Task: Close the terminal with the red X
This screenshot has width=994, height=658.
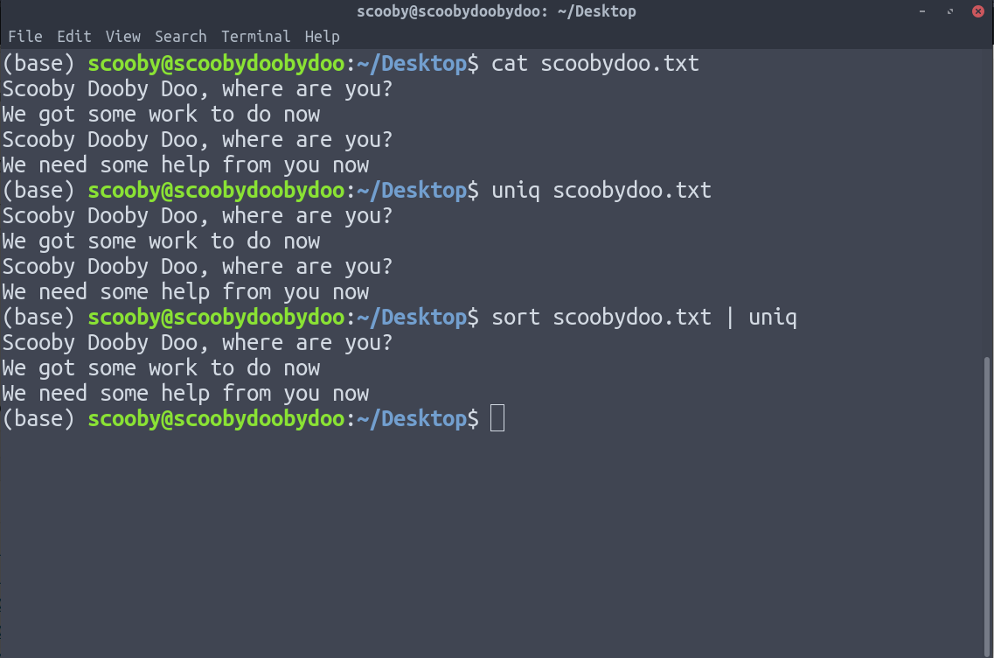Action: click(978, 11)
